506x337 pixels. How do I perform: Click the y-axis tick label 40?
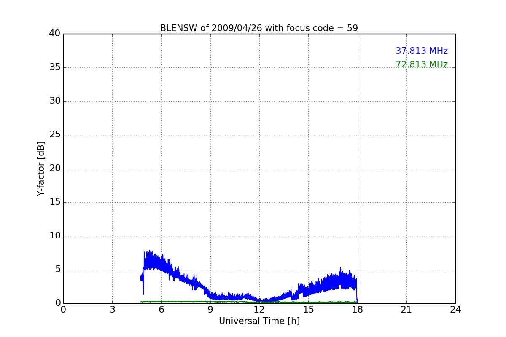(55, 34)
